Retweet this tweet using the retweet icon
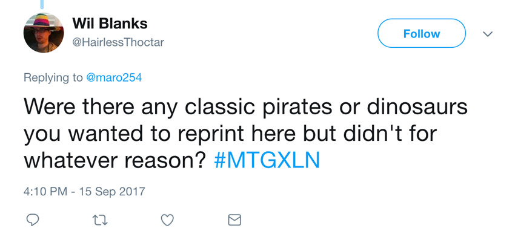 click(99, 220)
